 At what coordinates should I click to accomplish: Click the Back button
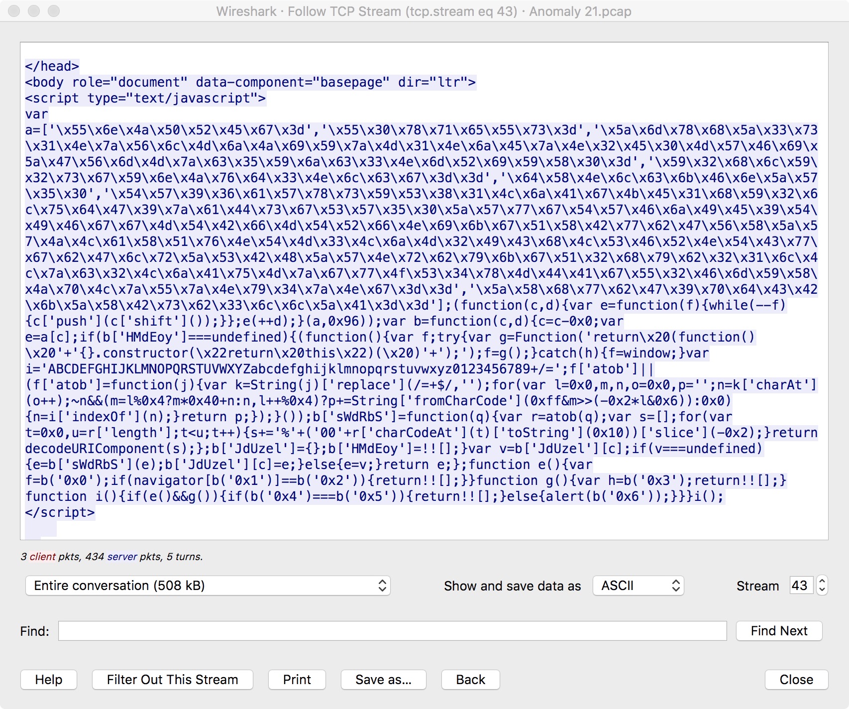[470, 680]
